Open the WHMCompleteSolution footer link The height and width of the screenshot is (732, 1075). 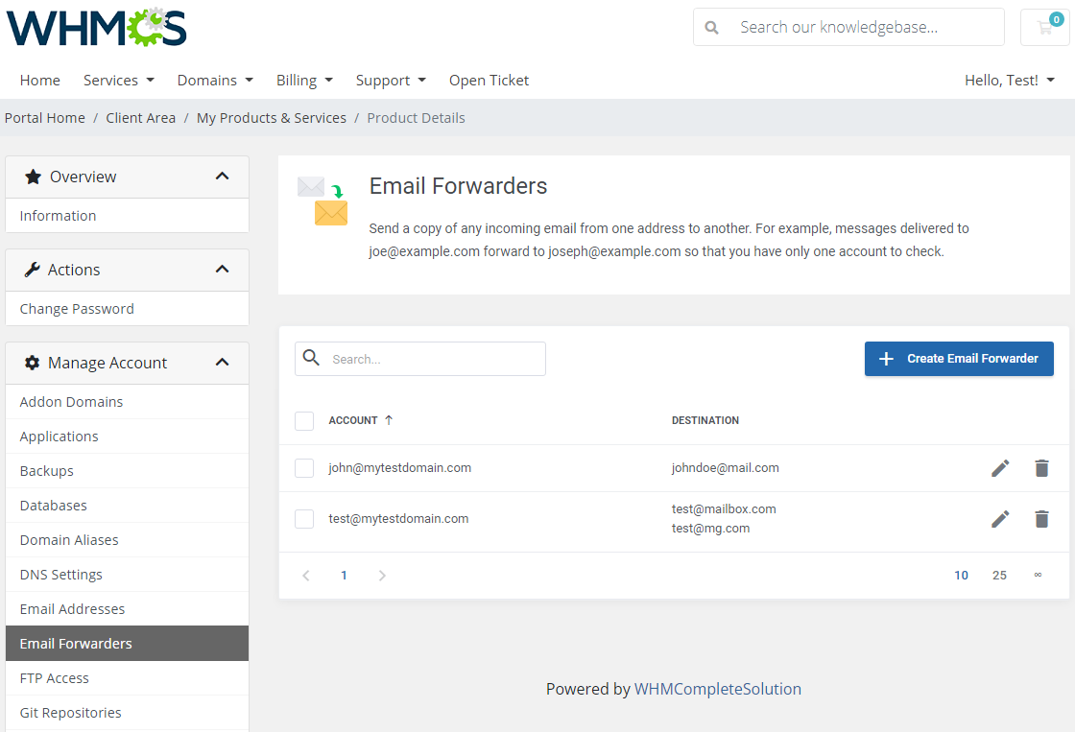tap(717, 689)
